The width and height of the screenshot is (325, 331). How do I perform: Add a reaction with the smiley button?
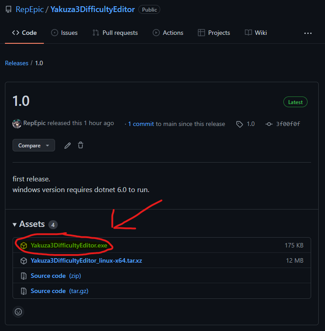(x=18, y=312)
